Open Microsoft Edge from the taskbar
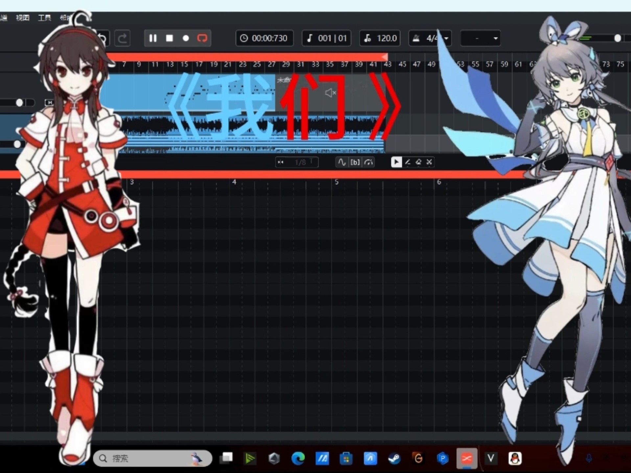Viewport: 631px width, 473px height. click(298, 458)
